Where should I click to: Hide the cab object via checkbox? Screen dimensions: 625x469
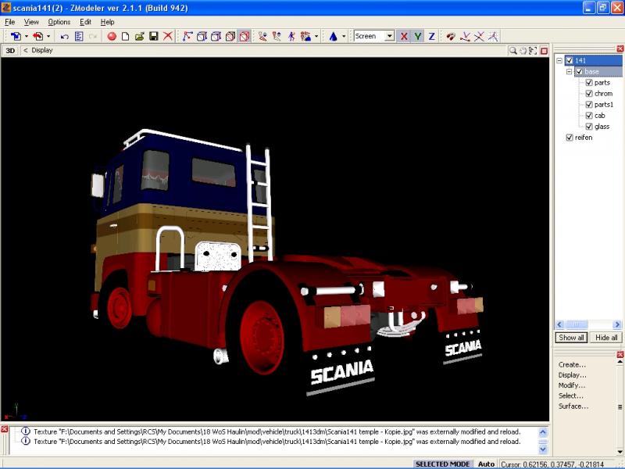point(589,116)
